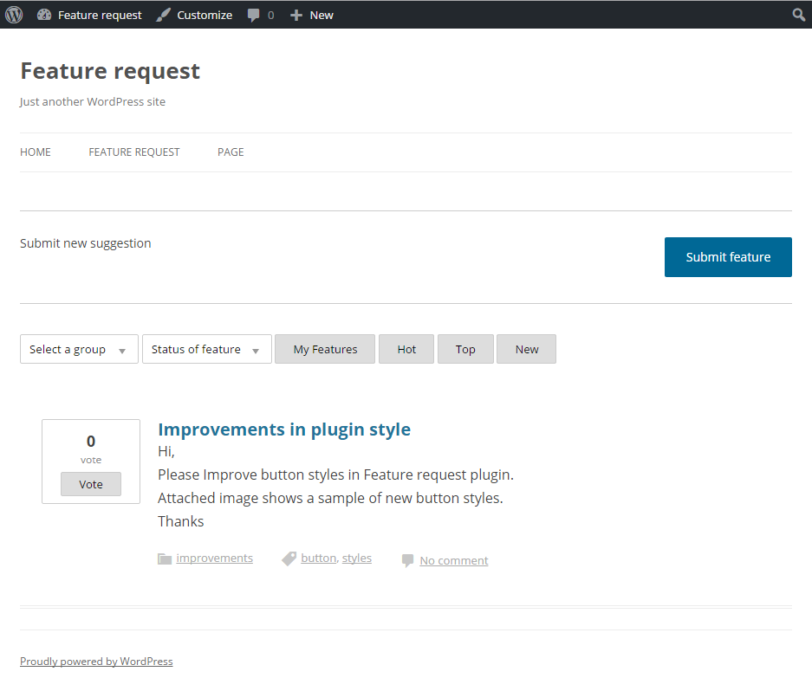
Task: Open the site dashboard gauge icon
Action: tap(44, 15)
